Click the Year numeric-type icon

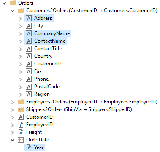coord(29,147)
